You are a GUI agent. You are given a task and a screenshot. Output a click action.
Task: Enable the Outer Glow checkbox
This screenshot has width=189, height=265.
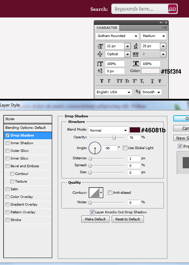pos(7,150)
